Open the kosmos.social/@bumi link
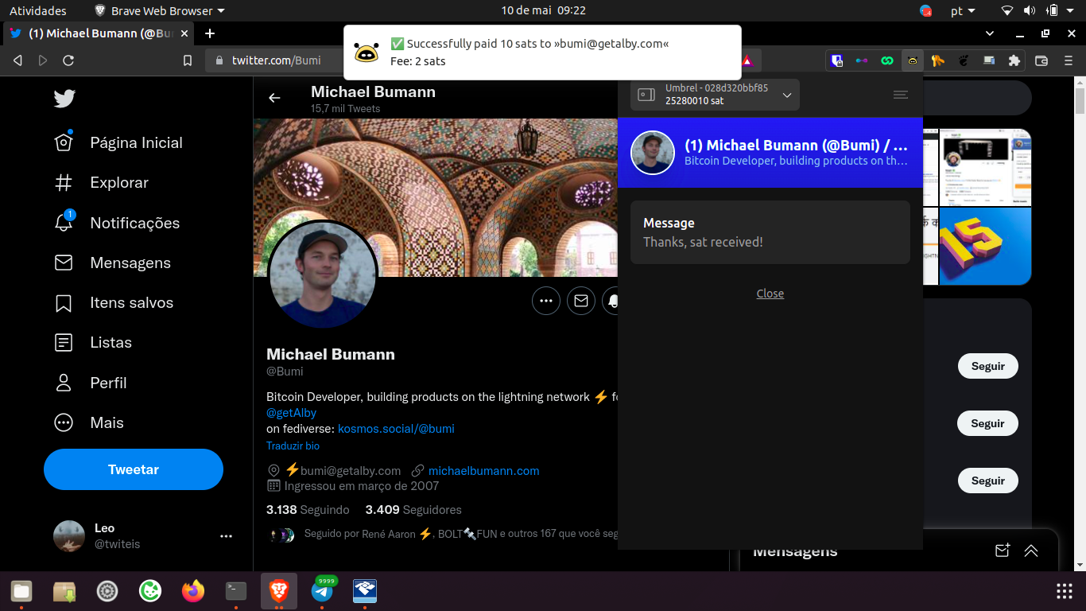Screen dimensions: 1086x611 click(x=396, y=428)
